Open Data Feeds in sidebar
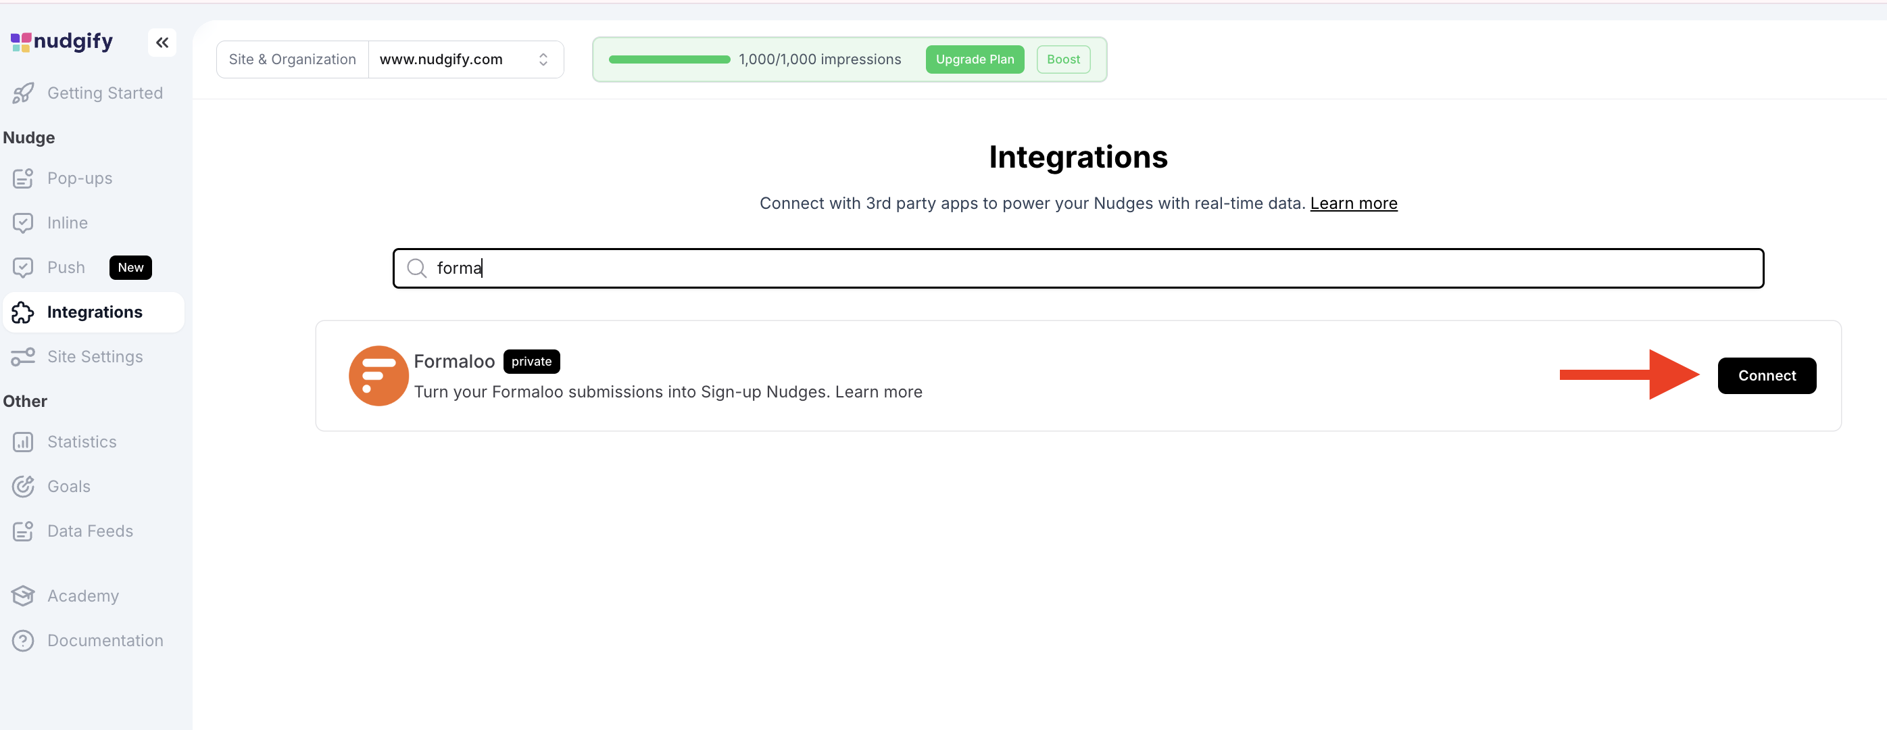 point(90,531)
